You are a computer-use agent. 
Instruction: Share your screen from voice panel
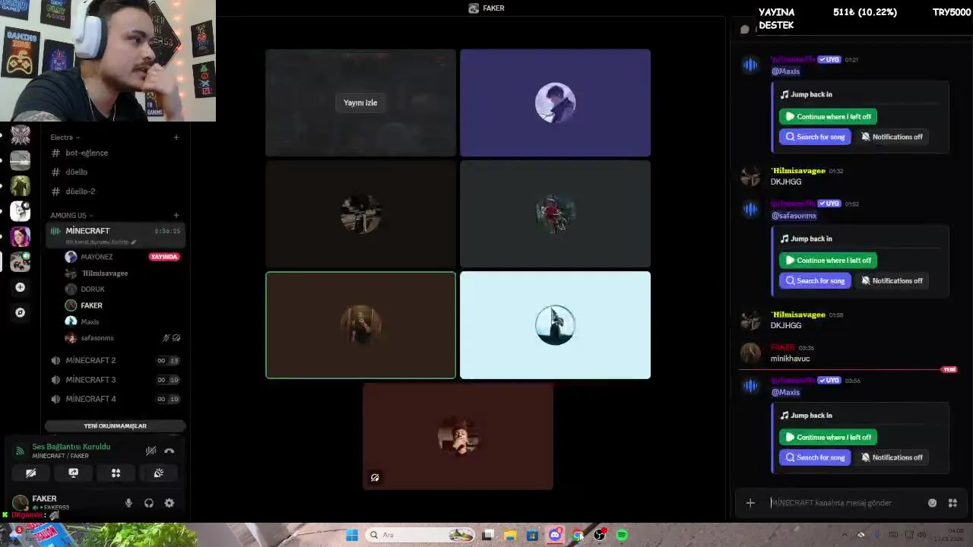[x=74, y=473]
